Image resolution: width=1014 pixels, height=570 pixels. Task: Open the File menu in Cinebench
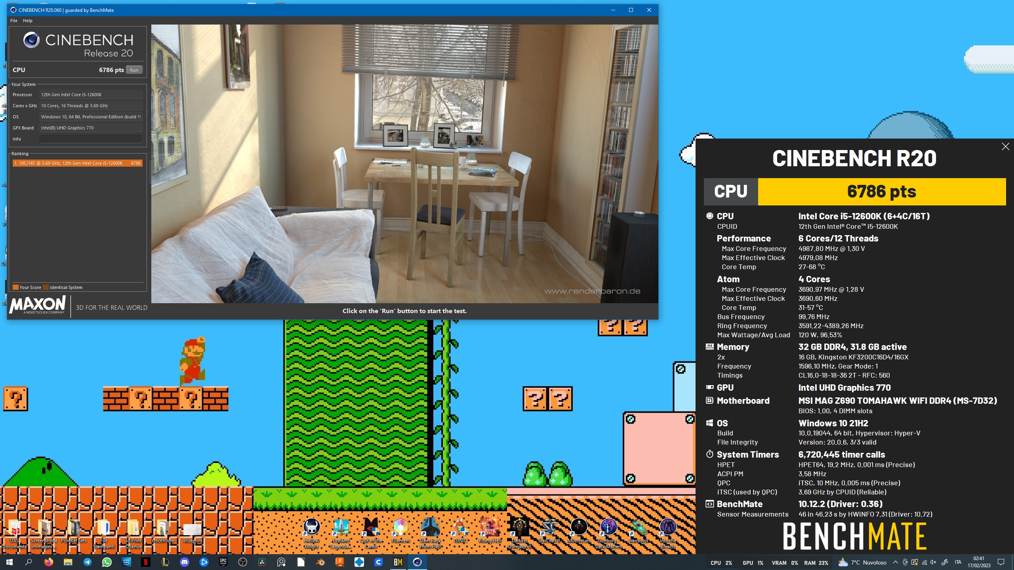pos(14,21)
